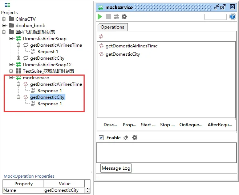The width and height of the screenshot is (239, 195).
Task: Select Response 1 under mock getDomesticCity
Action: tap(49, 104)
